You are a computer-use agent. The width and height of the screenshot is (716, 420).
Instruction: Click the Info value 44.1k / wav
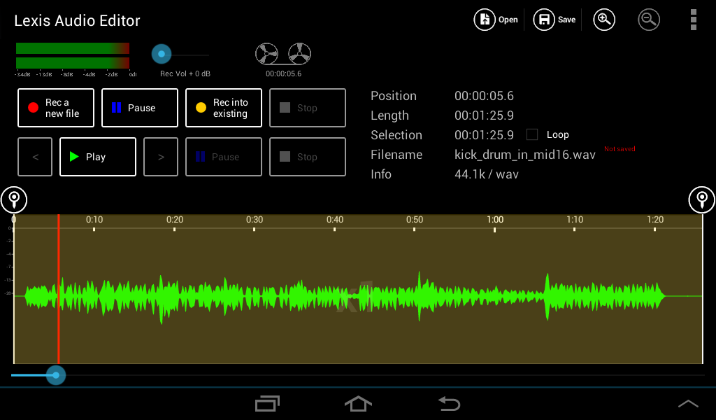(x=487, y=174)
